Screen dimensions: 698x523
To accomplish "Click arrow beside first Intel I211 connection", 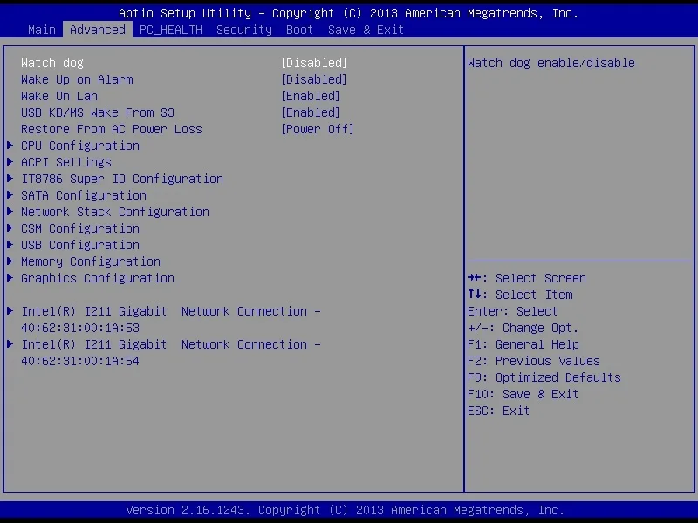I will click(10, 310).
